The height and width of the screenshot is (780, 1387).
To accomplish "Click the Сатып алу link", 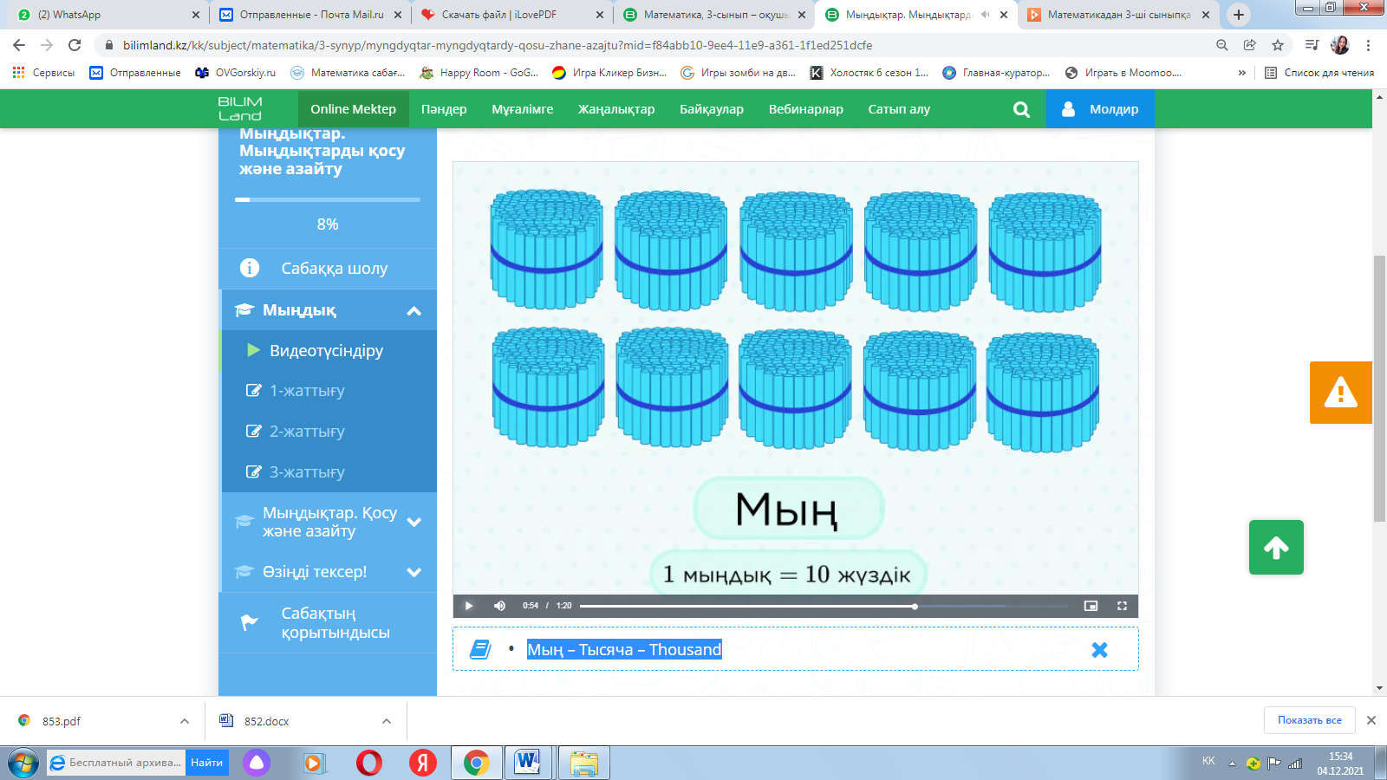I will point(899,109).
